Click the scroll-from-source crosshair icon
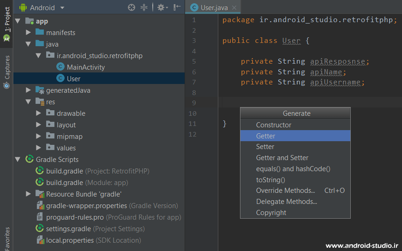The image size is (402, 251). 132,8
